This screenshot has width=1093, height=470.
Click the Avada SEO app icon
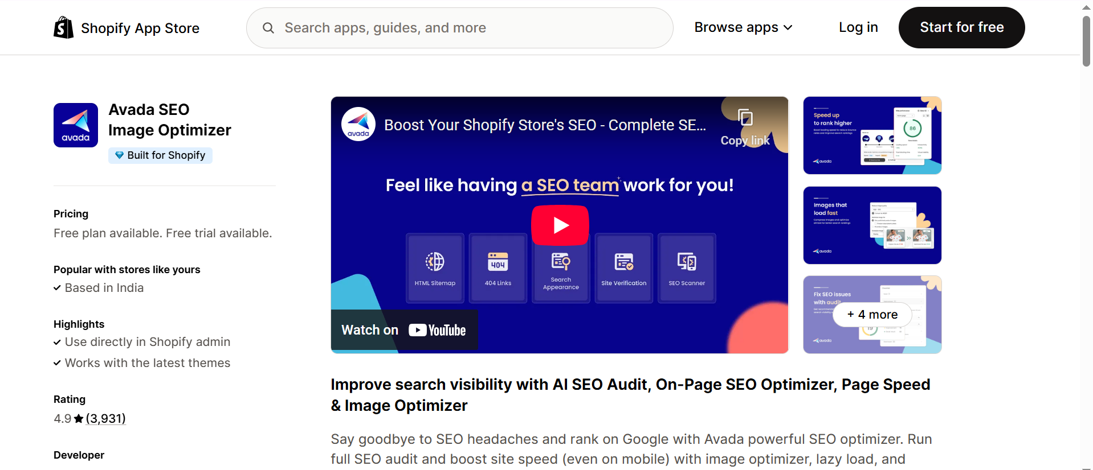[75, 125]
